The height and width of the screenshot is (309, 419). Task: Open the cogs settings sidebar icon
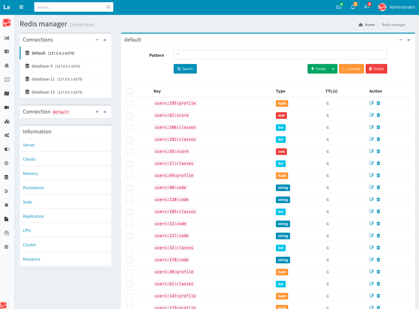(x=7, y=135)
